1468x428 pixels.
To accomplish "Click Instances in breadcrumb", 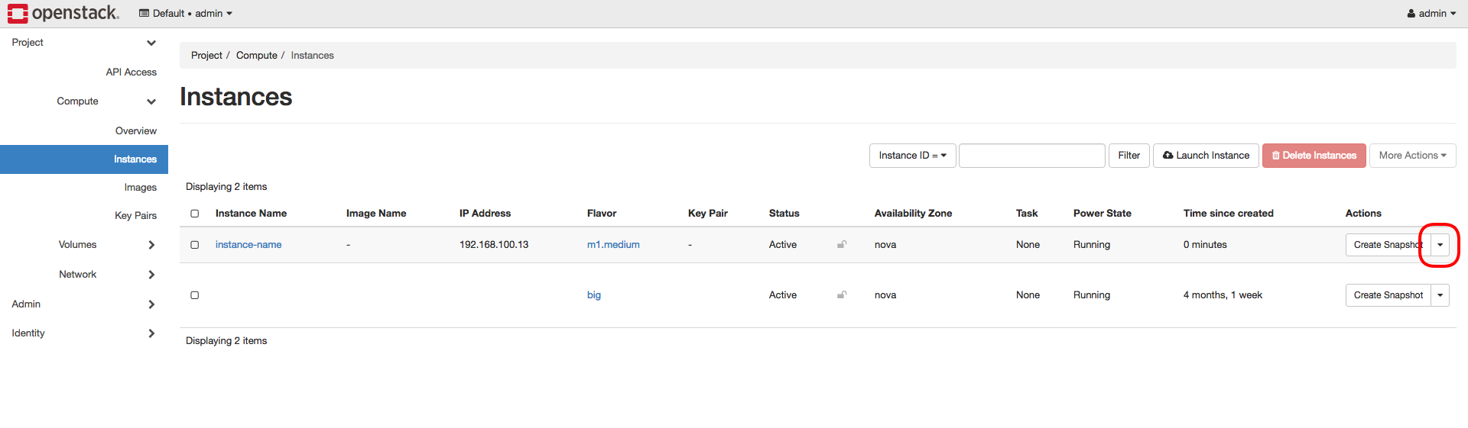I will click(312, 56).
